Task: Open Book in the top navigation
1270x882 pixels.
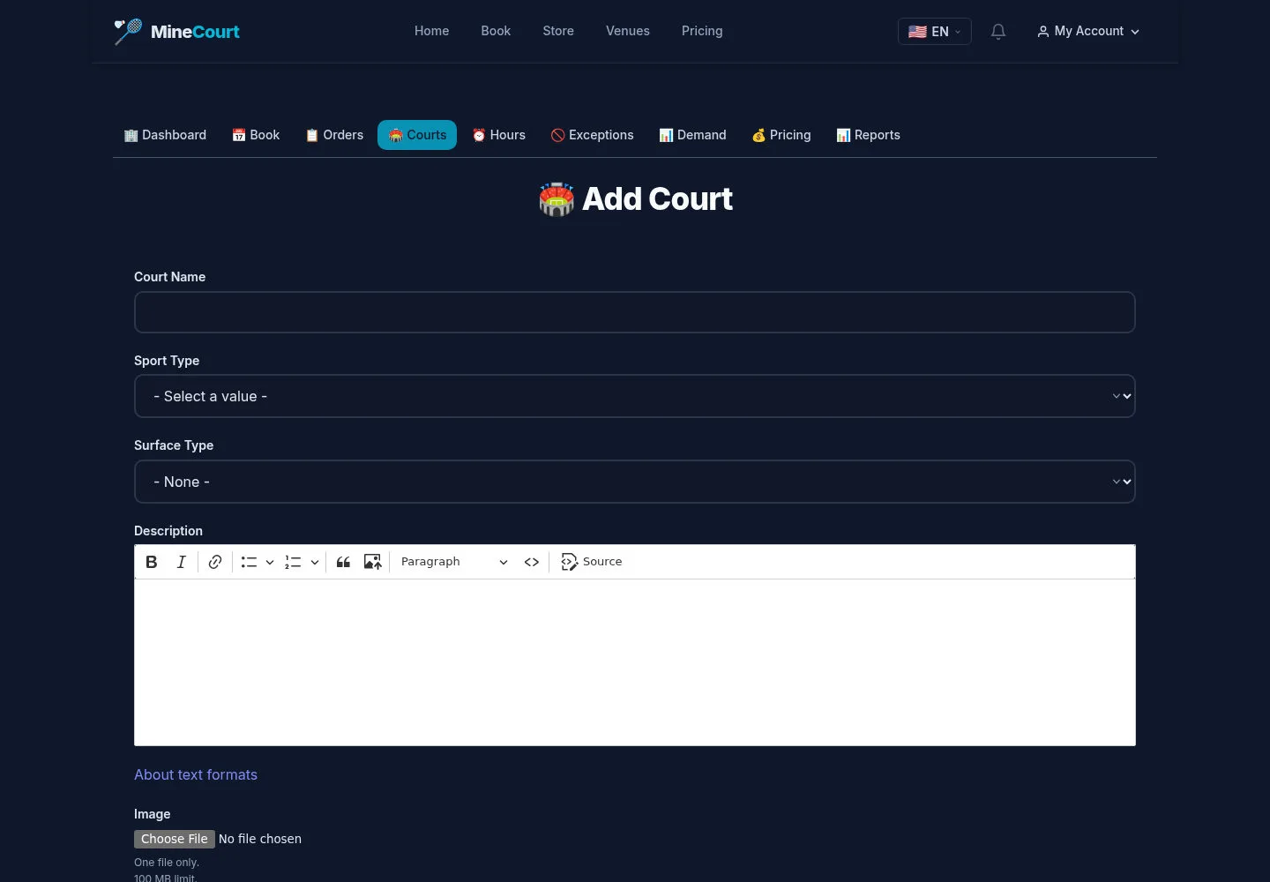Action: (496, 31)
